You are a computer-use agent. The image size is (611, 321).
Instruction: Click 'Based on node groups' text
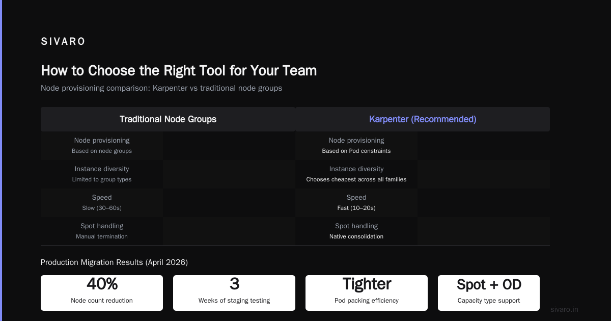click(102, 151)
